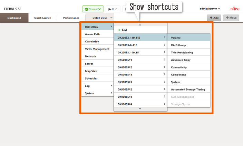Select Scheduler menu entry
Image resolution: width=243 pixels, height=146 pixels.
click(97, 79)
